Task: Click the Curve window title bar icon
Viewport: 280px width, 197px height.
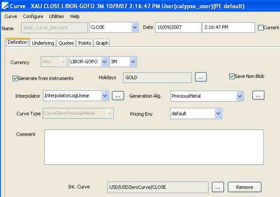Action: (x=5, y=6)
